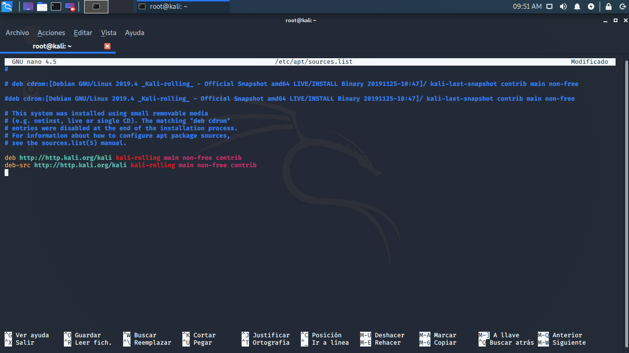Image resolution: width=629 pixels, height=353 pixels.
Task: Click the M-] A llave shortcut
Action: 499,335
